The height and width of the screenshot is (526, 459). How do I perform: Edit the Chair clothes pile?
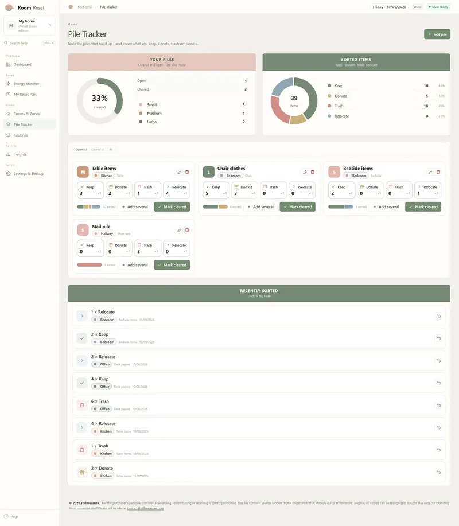tap(305, 172)
